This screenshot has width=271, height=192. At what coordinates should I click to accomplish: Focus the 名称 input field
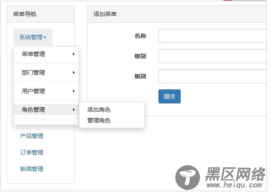coord(212,36)
